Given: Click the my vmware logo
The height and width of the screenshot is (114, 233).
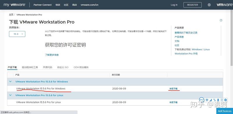Looking at the screenshot, I should click(x=14, y=5).
